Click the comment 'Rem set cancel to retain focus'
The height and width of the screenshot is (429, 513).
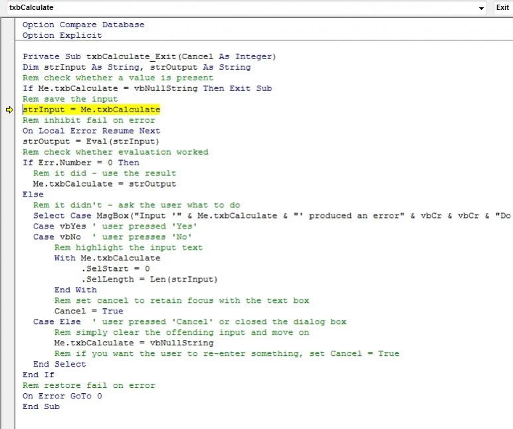pyautogui.click(x=181, y=300)
